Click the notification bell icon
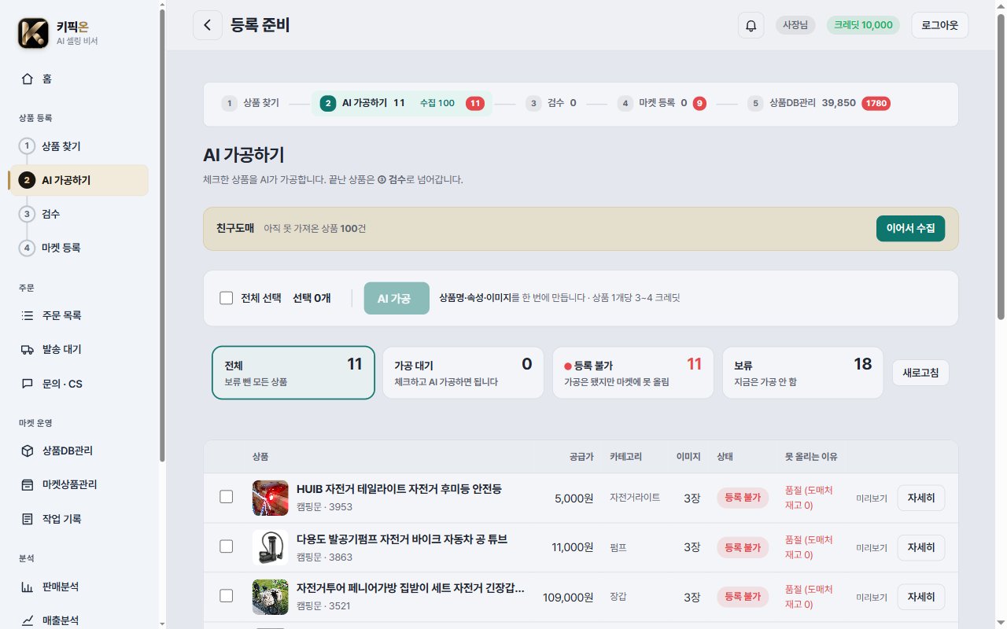Screen dimensions: 1007x629 [x=751, y=25]
